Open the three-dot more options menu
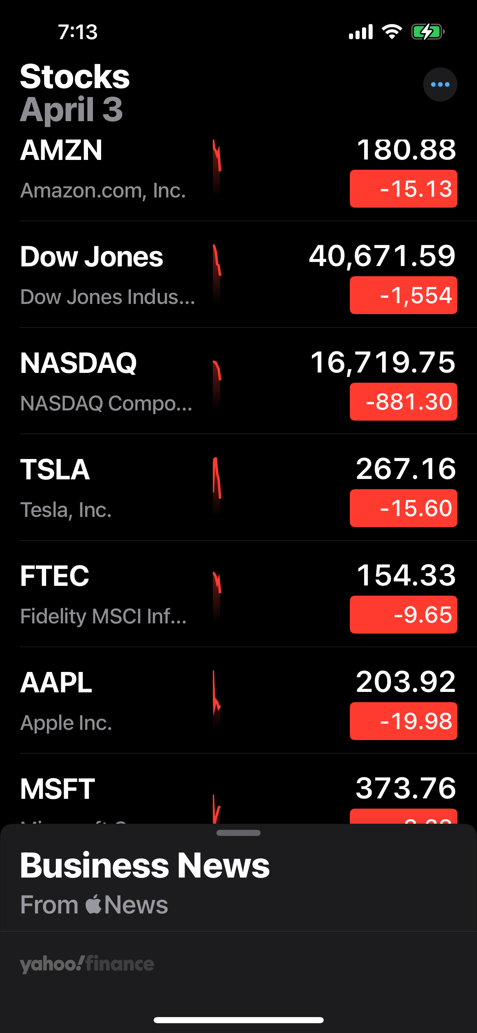The width and height of the screenshot is (477, 1033). click(x=440, y=84)
